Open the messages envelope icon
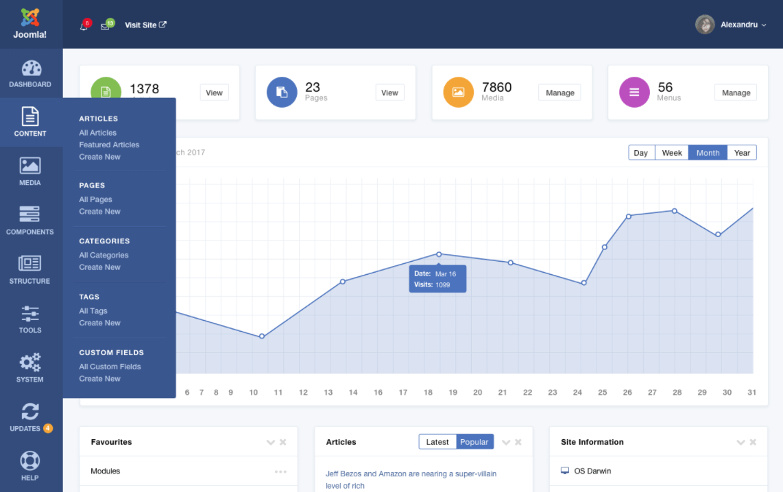 [106, 25]
